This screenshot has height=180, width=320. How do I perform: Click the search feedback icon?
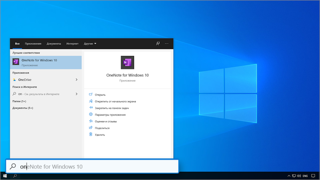[158, 44]
